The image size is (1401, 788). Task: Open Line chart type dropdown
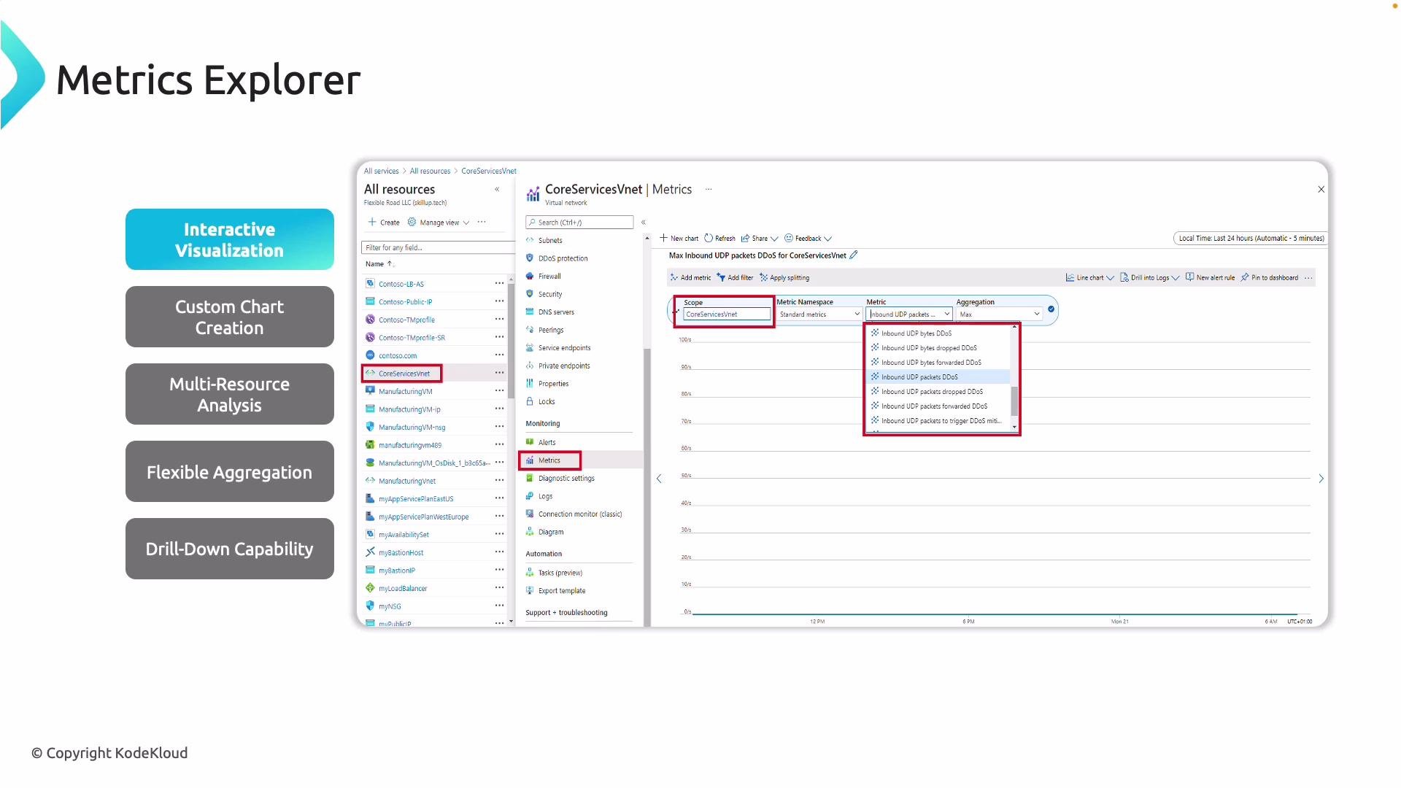(1090, 277)
